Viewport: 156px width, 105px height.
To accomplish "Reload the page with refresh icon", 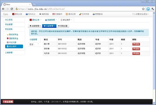I will [12, 9].
